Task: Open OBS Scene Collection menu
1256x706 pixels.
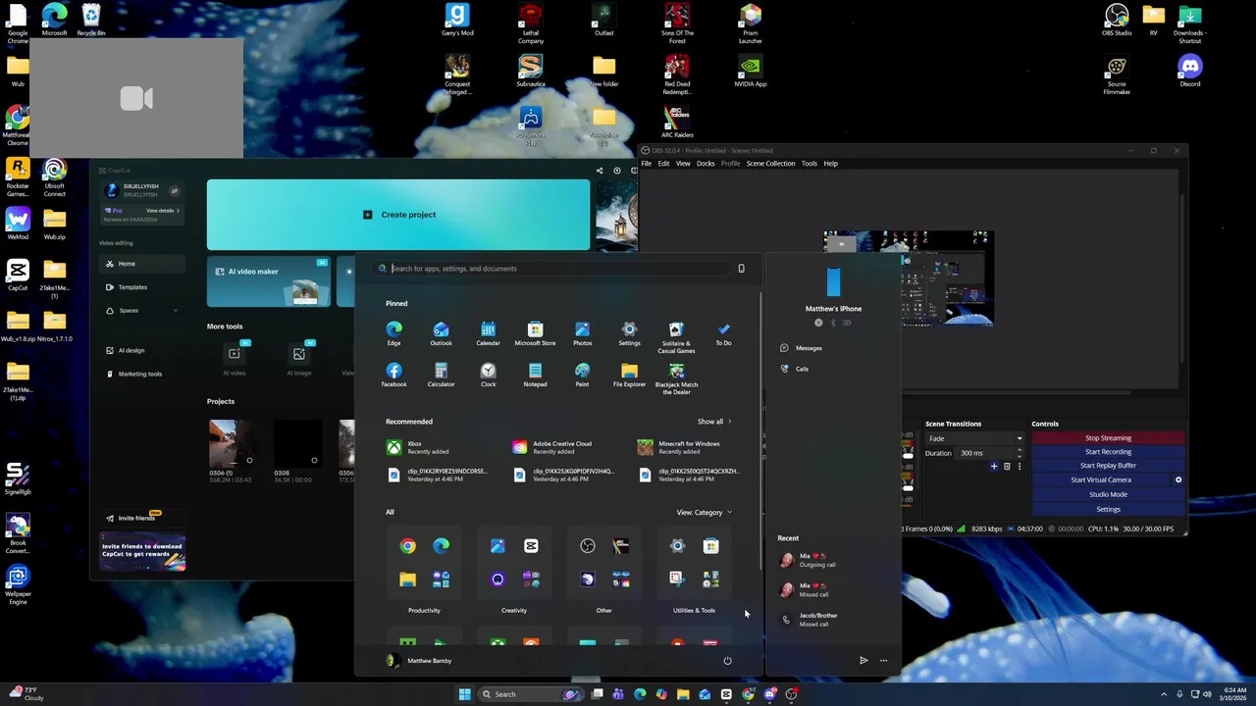Action: [x=770, y=164]
